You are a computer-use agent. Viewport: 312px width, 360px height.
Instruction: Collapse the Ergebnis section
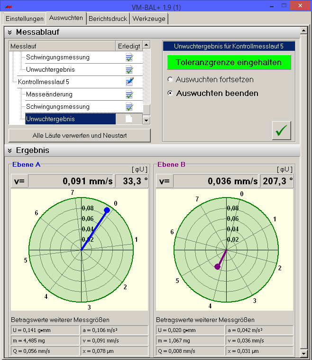(x=9, y=151)
